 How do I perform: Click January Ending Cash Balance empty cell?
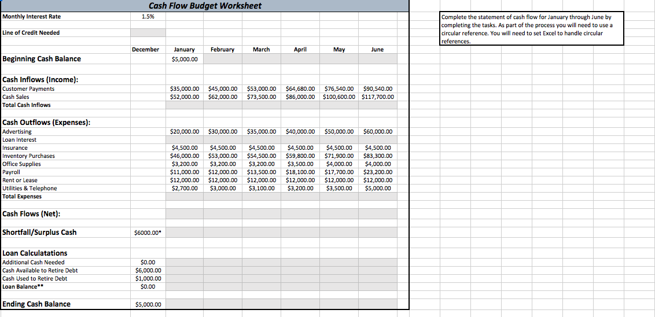click(x=184, y=304)
